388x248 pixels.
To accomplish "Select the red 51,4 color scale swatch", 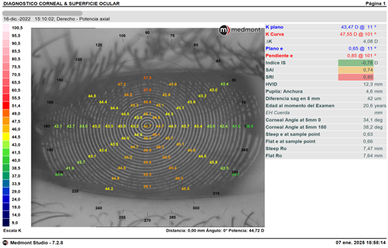I will (x=6, y=106).
